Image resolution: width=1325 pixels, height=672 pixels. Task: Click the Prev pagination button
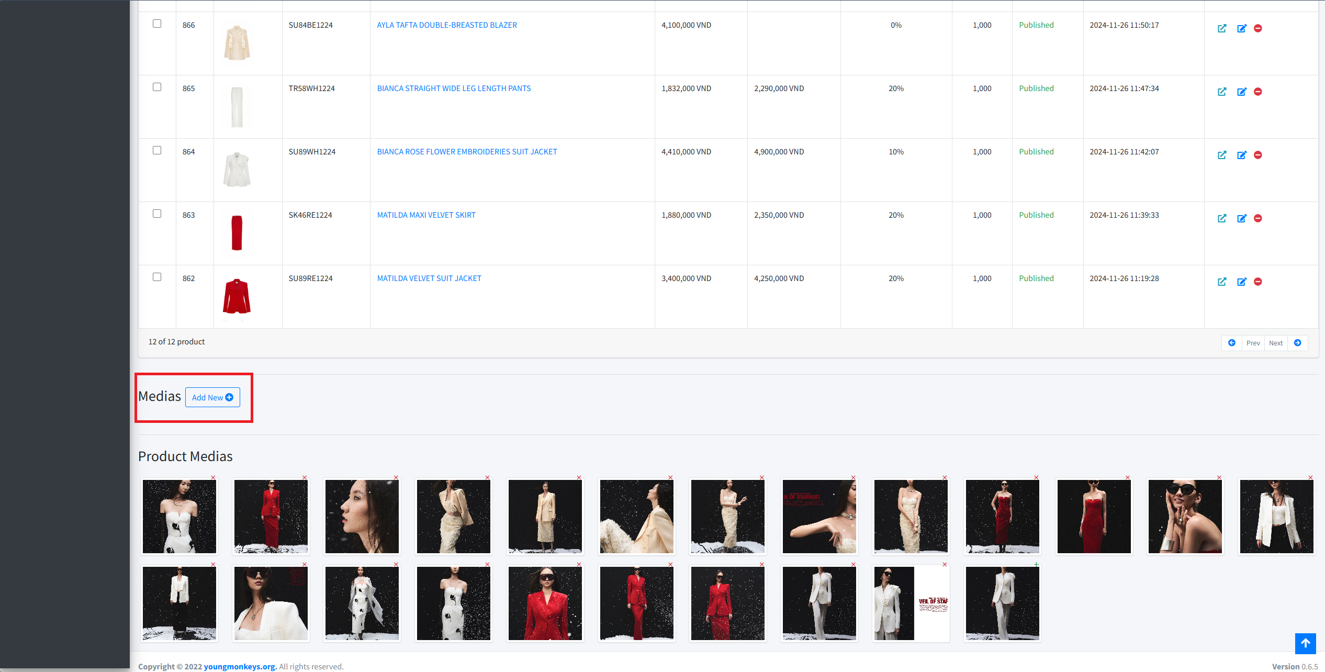pyautogui.click(x=1253, y=343)
